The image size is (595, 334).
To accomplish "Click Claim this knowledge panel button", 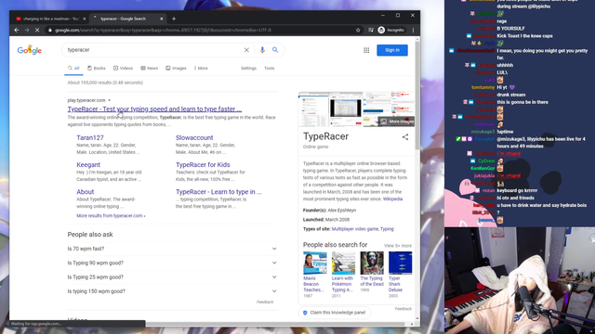I will click(335, 313).
